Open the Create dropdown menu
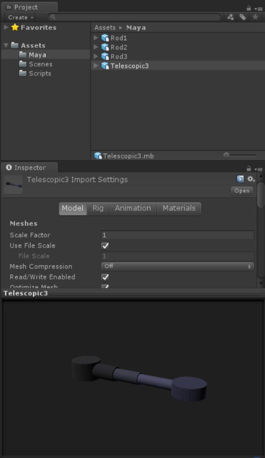Image resolution: width=265 pixels, height=458 pixels. [x=20, y=17]
